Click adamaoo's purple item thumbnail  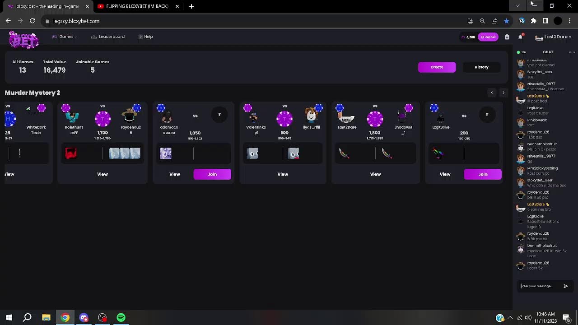[166, 153]
